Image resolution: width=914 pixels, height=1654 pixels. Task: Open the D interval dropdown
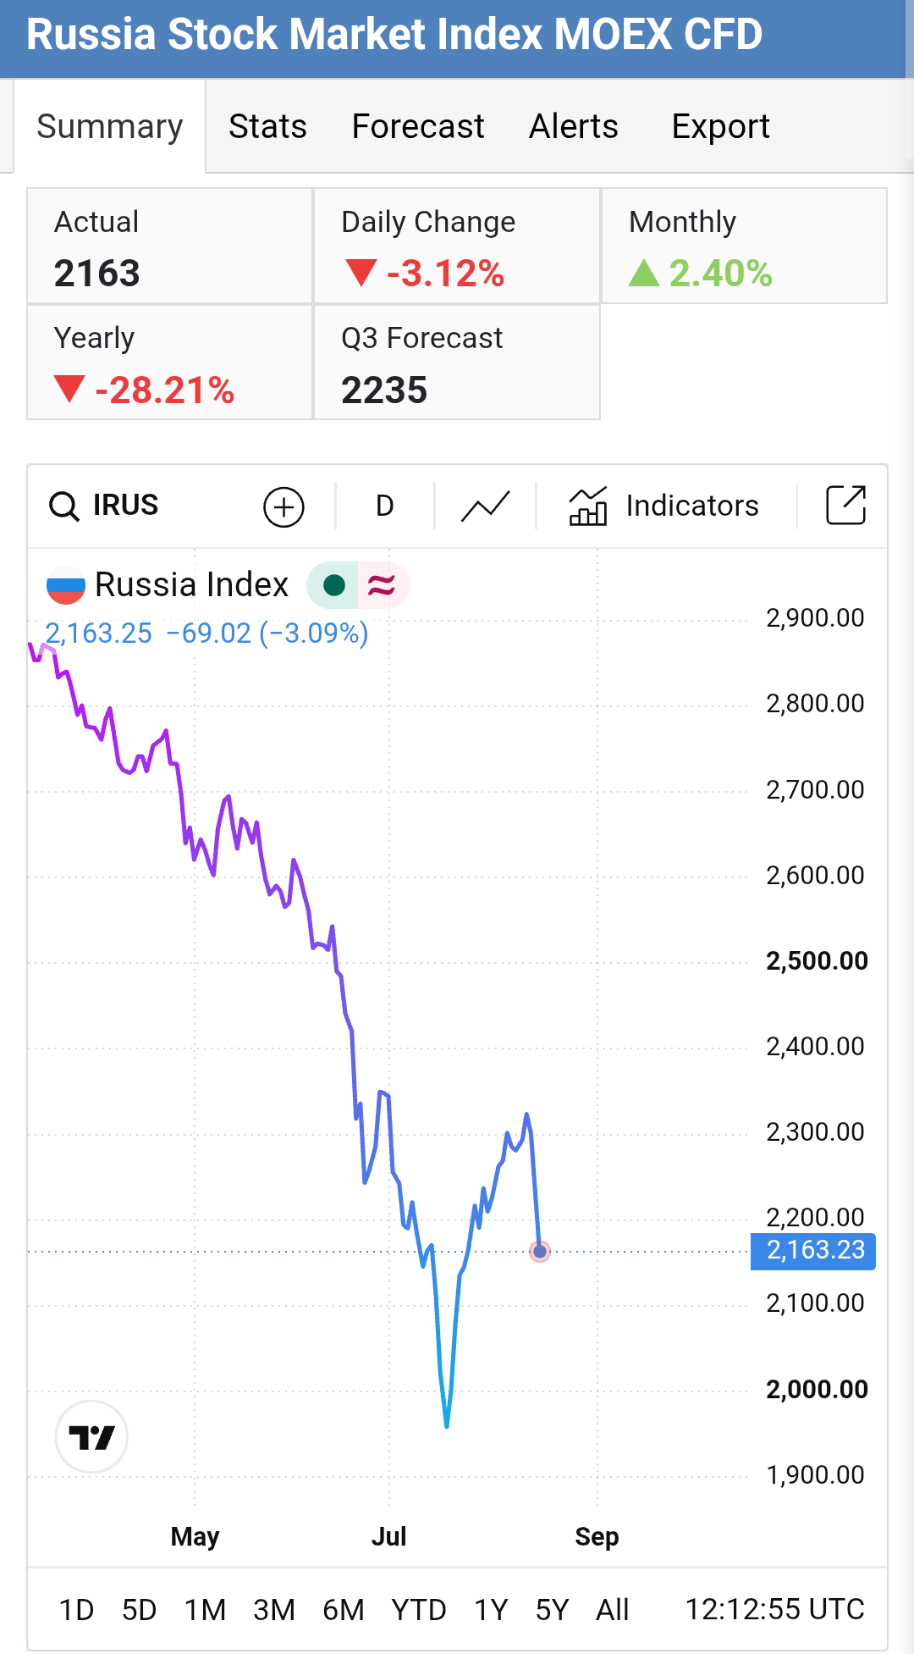point(385,506)
